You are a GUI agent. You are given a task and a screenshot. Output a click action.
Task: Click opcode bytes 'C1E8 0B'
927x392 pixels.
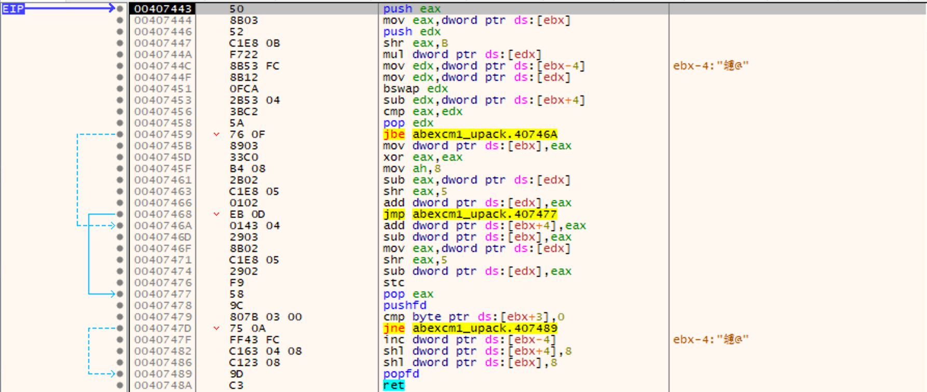[254, 43]
